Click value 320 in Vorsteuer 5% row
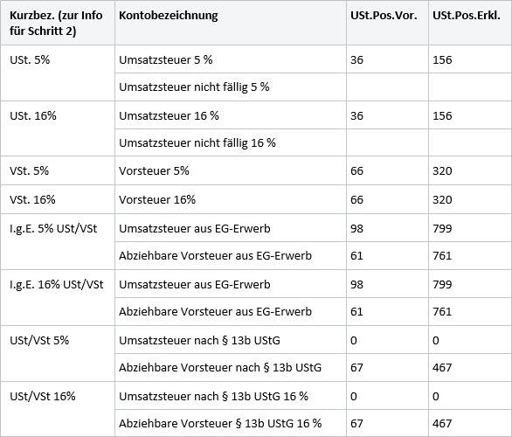 442,170
